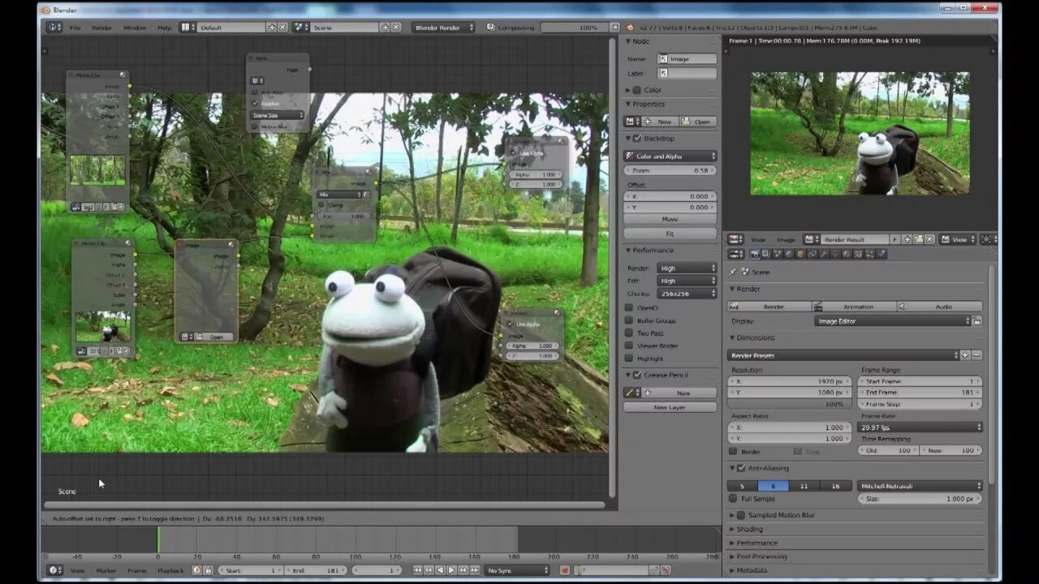This screenshot has height=584, width=1039.
Task: Open the Window menu
Action: pyautogui.click(x=134, y=28)
